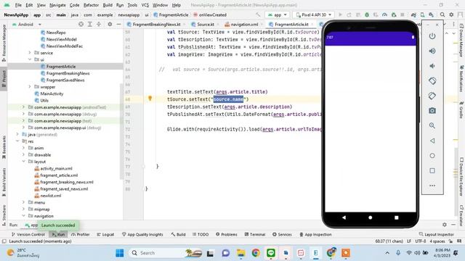Raise emulator volume with volume up icon
Screen dimensions: 465x261
click(x=432, y=51)
